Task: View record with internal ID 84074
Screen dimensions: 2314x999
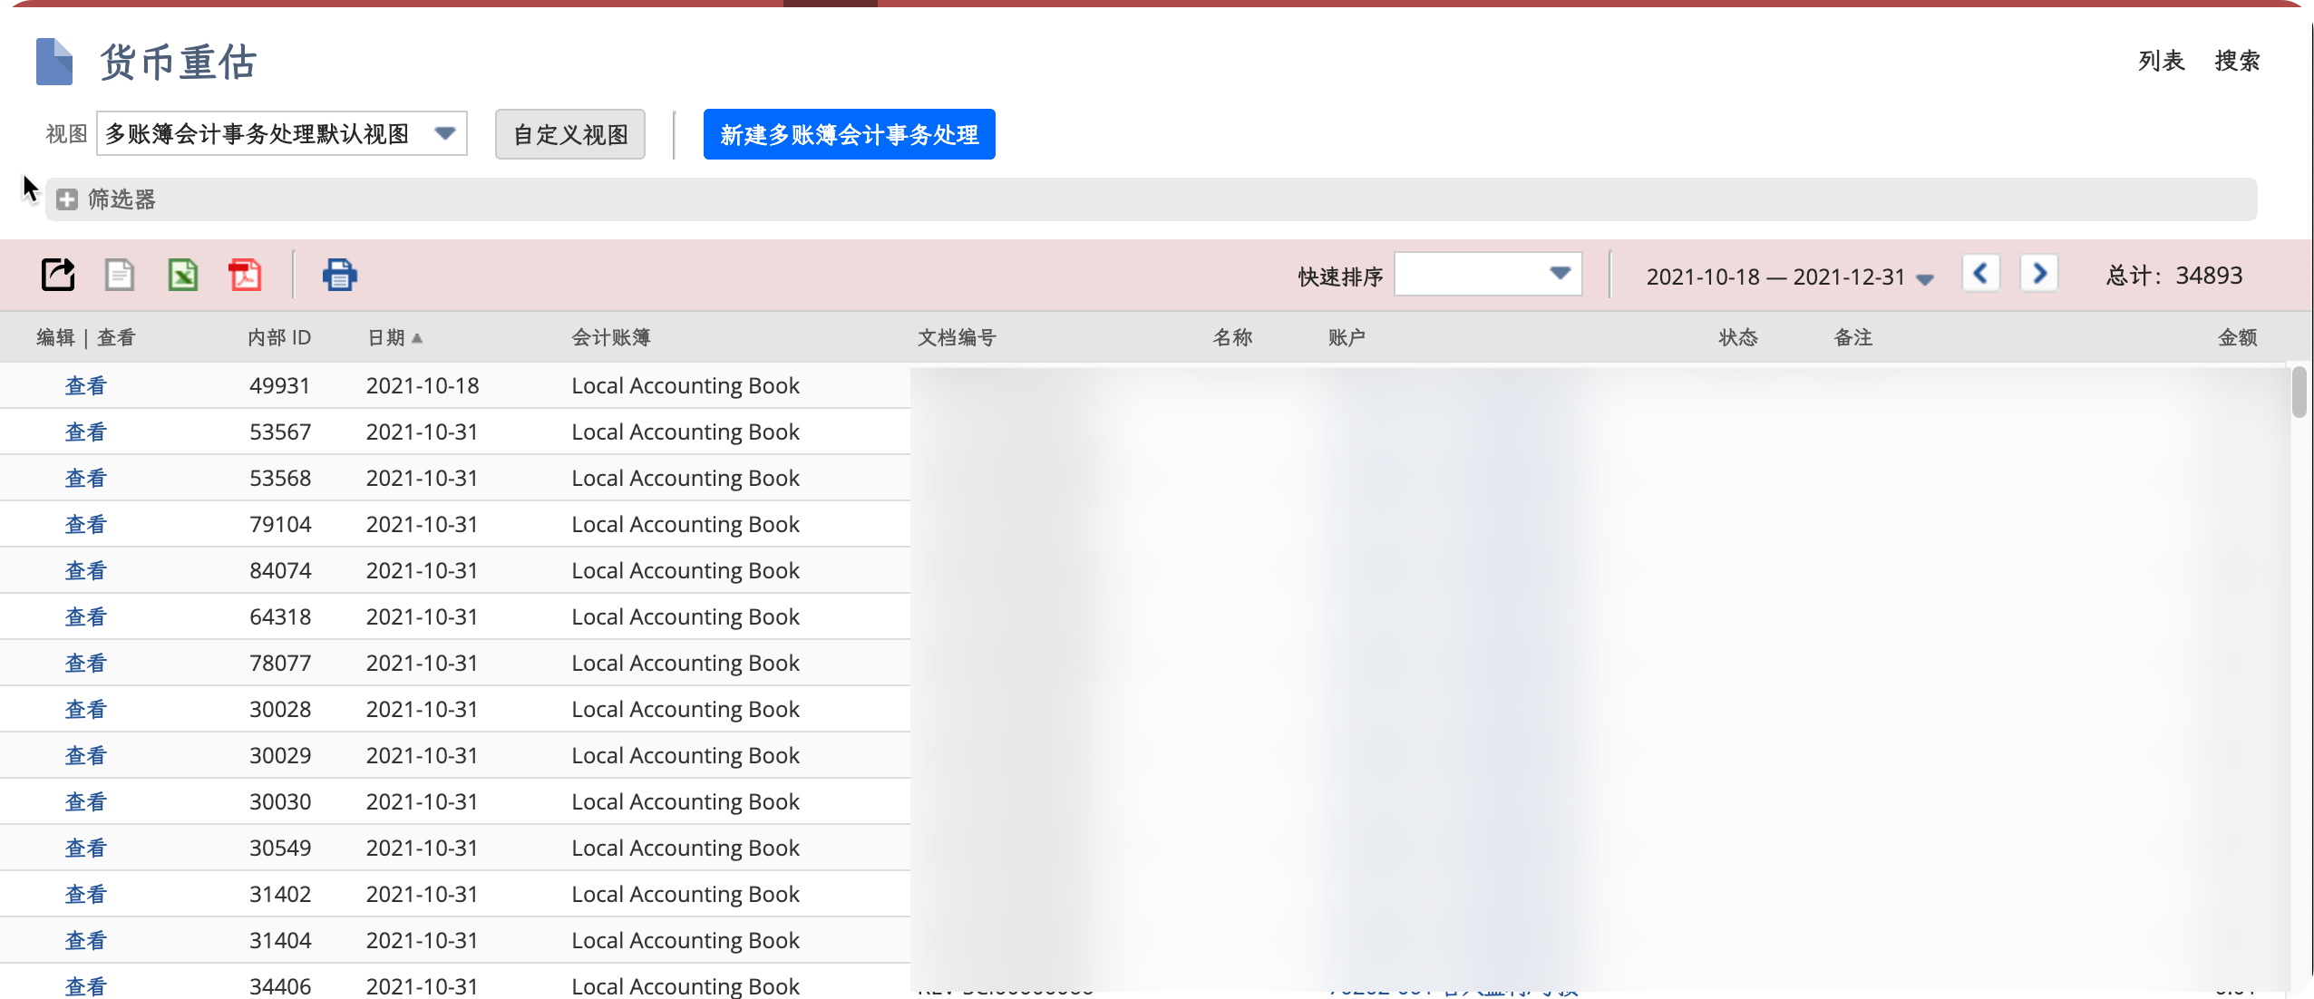Action: [86, 570]
